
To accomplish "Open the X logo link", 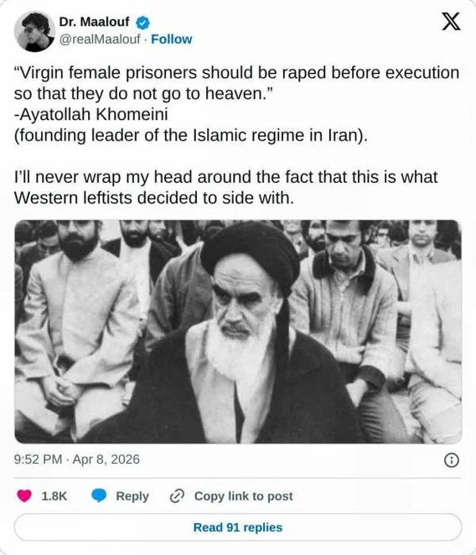I will [451, 21].
